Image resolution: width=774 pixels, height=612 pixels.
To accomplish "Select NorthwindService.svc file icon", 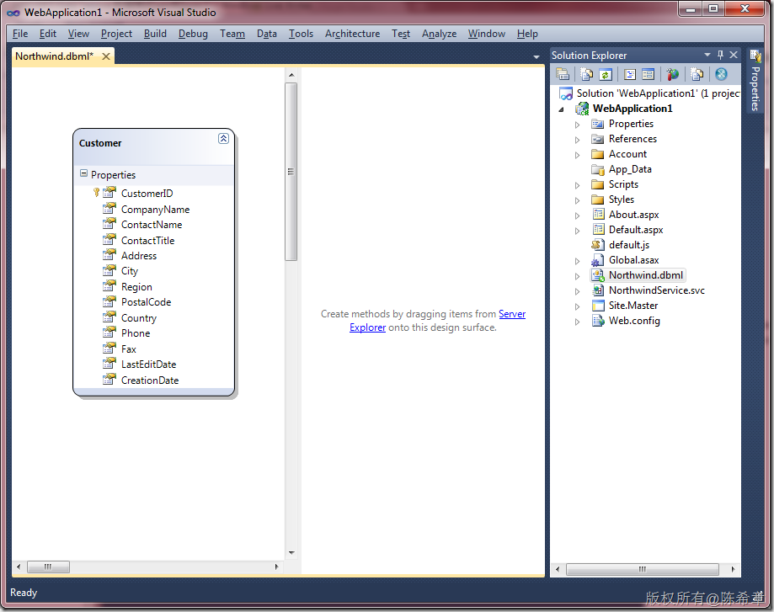I will point(598,290).
